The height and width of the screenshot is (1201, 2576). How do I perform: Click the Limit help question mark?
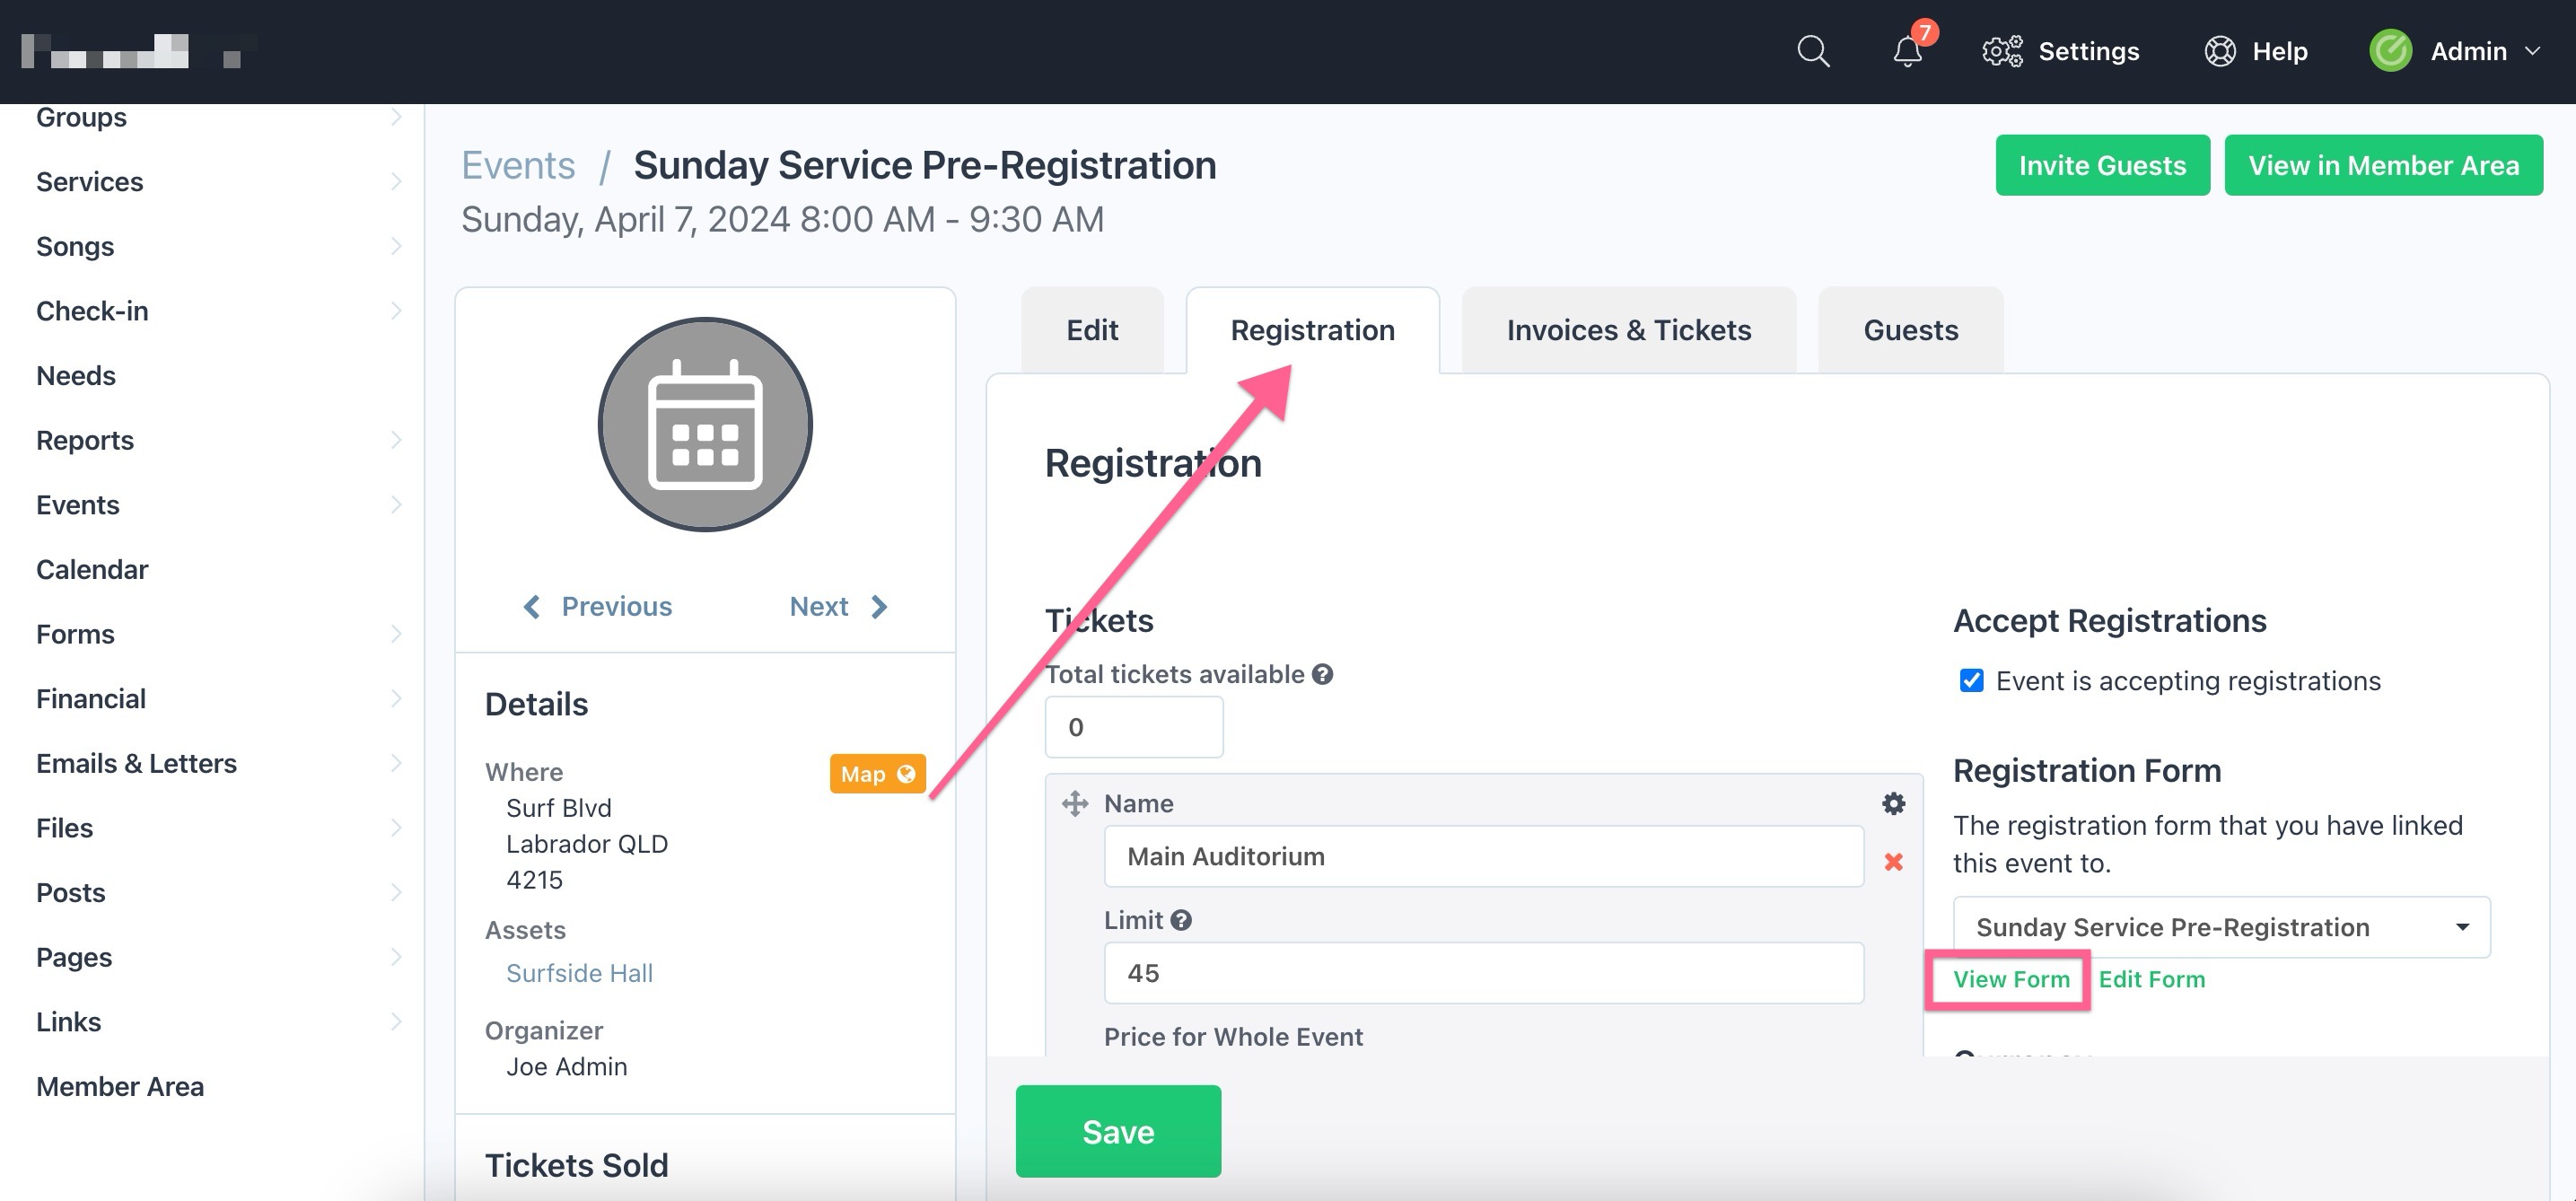(1183, 919)
